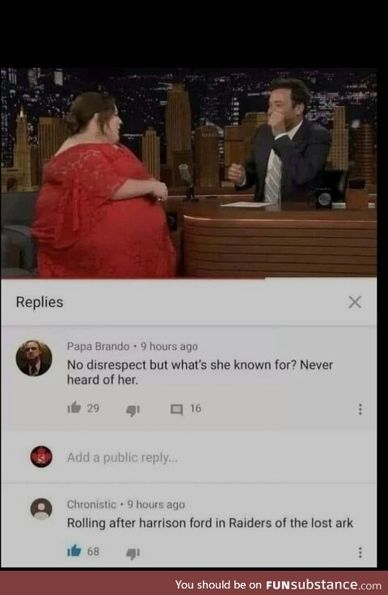Dislike Papa Brando's comment

tap(133, 410)
